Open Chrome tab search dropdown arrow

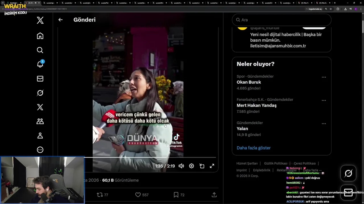tap(3, 3)
